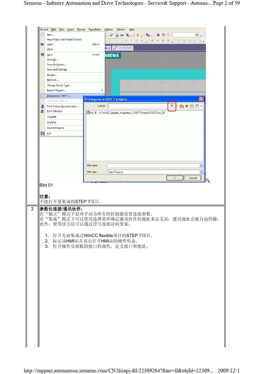
Task: Expand the File type dropdown arrow
Action: [201, 172]
